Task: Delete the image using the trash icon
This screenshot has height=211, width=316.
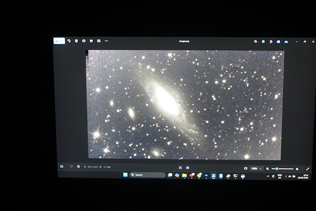Action: (76, 41)
